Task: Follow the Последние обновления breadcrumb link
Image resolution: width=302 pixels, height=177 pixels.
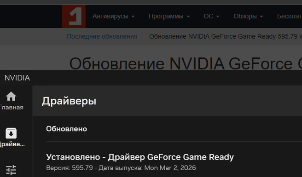Action: point(102,36)
